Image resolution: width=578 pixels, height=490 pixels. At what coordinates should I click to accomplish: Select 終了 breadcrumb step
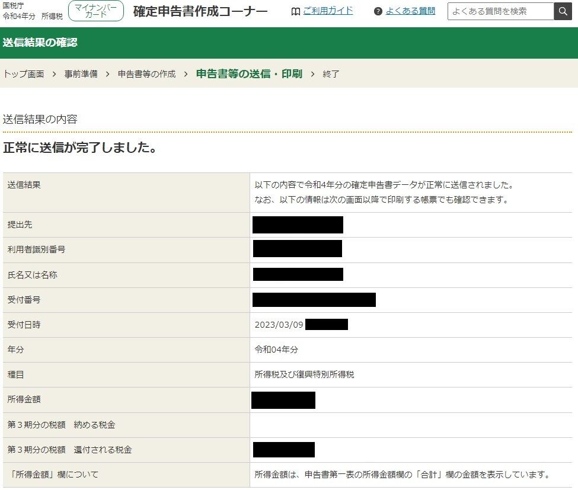(331, 74)
